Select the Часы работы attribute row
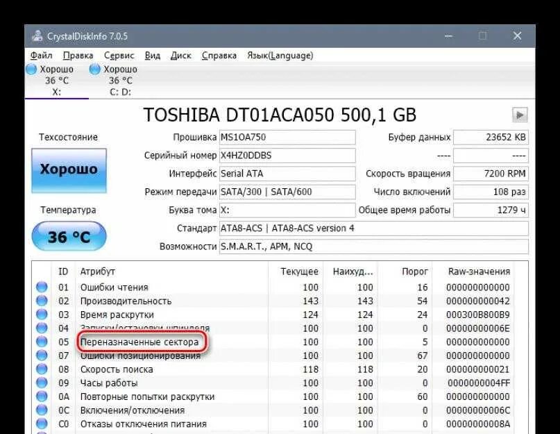Viewport: 560px width, 434px height. click(273, 383)
